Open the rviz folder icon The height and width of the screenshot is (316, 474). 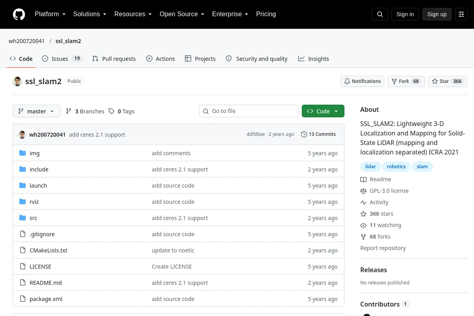(23, 202)
